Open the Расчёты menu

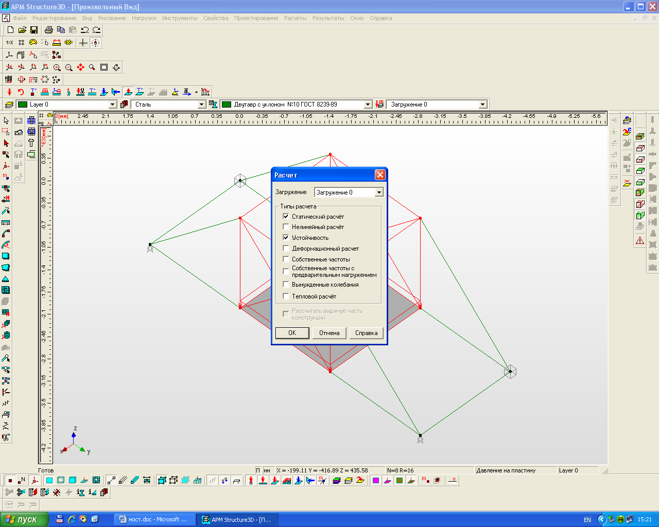click(295, 18)
